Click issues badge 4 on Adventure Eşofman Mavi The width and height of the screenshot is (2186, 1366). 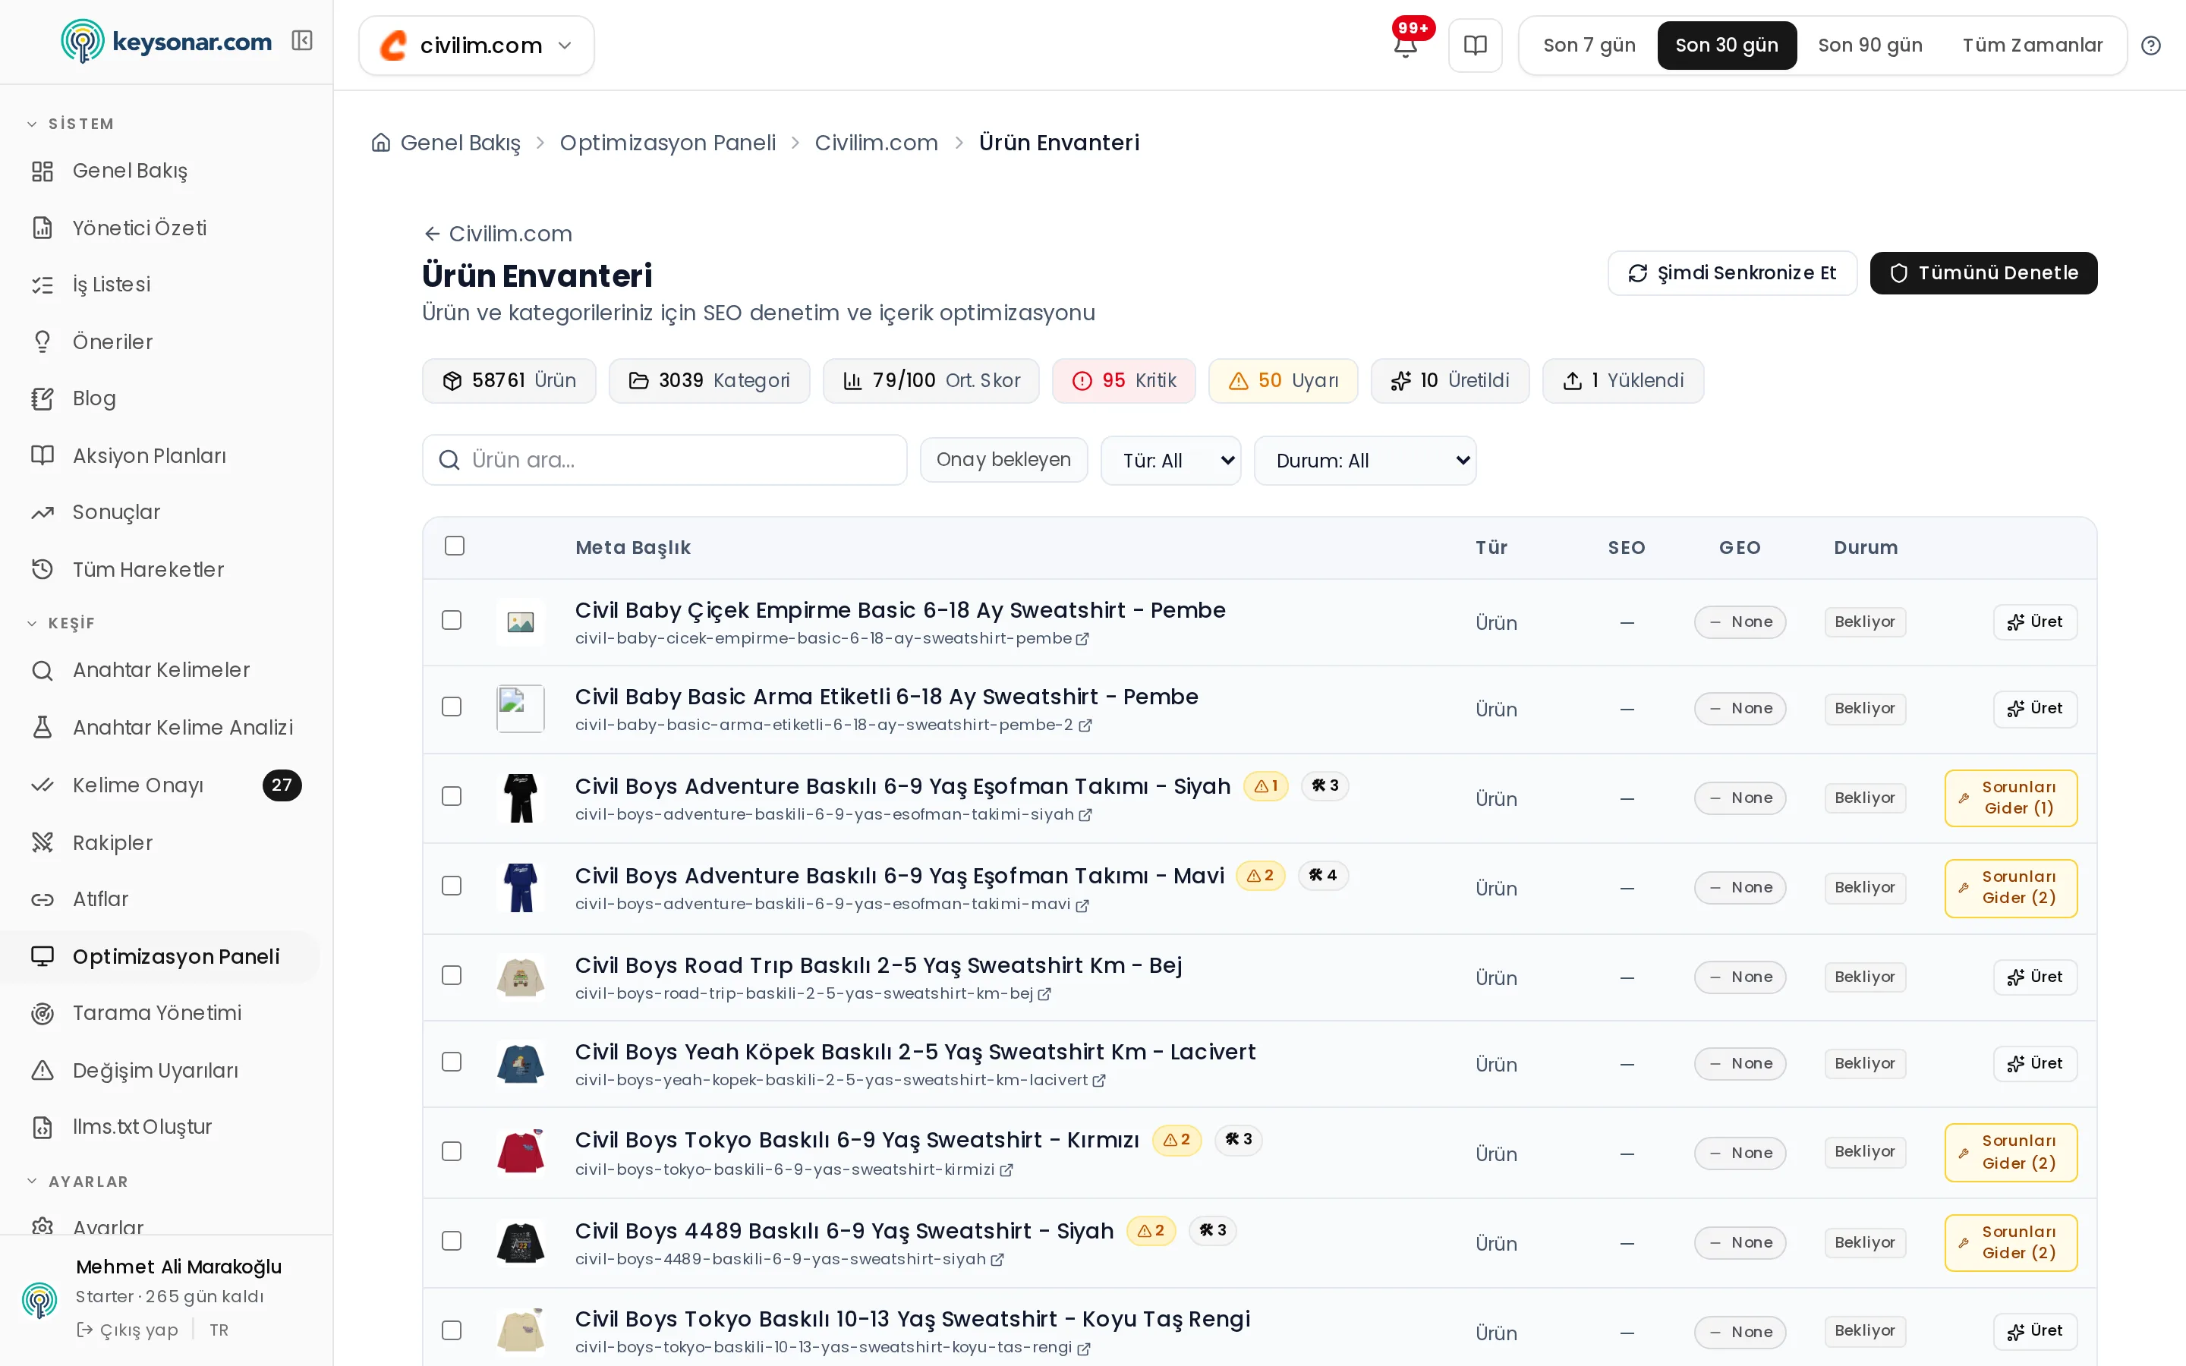[1323, 876]
